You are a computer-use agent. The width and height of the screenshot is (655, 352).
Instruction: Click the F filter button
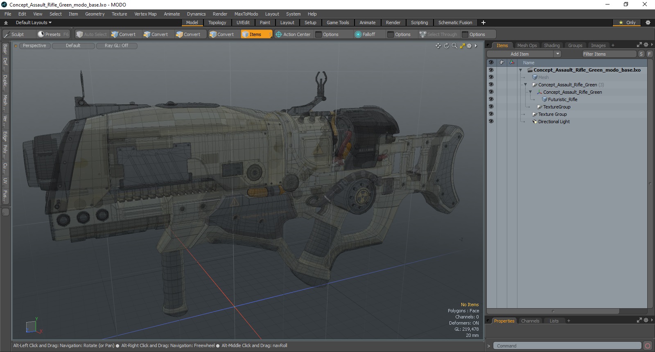[x=649, y=54]
